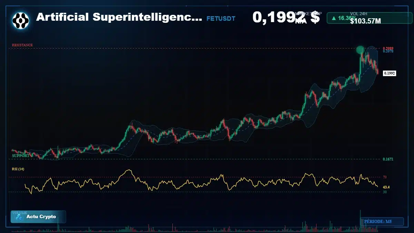Click the Actu Crypto badge label

pyautogui.click(x=41, y=217)
